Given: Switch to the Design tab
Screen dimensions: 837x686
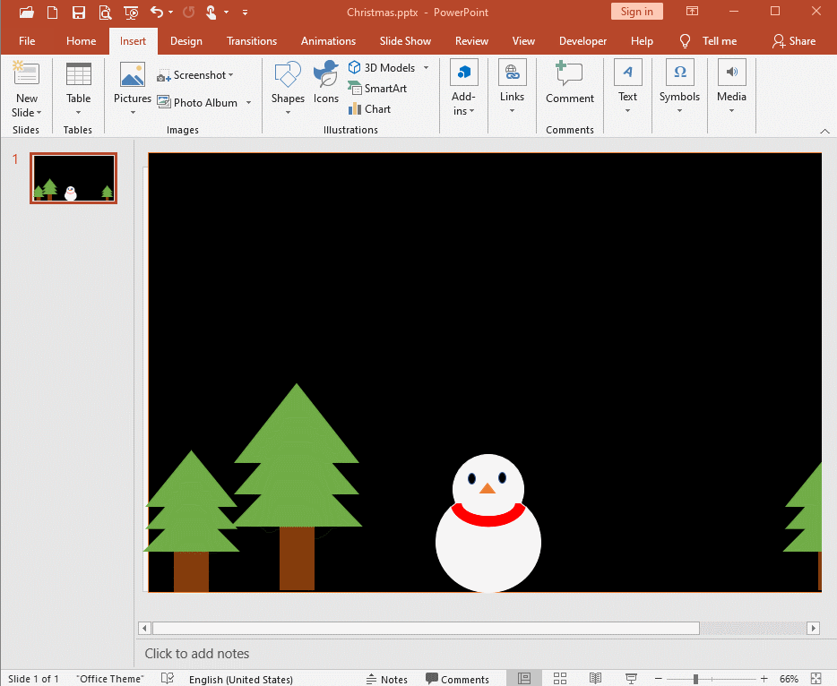Looking at the screenshot, I should (186, 41).
